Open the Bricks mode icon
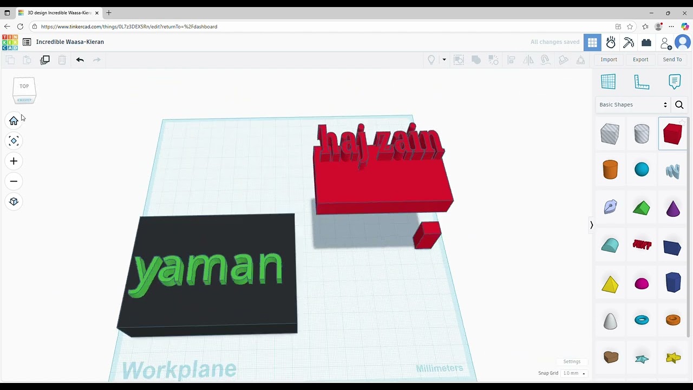693x390 pixels. coord(646,42)
